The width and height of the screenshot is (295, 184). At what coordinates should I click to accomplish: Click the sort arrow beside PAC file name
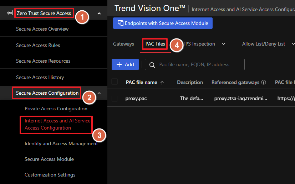coord(162,83)
